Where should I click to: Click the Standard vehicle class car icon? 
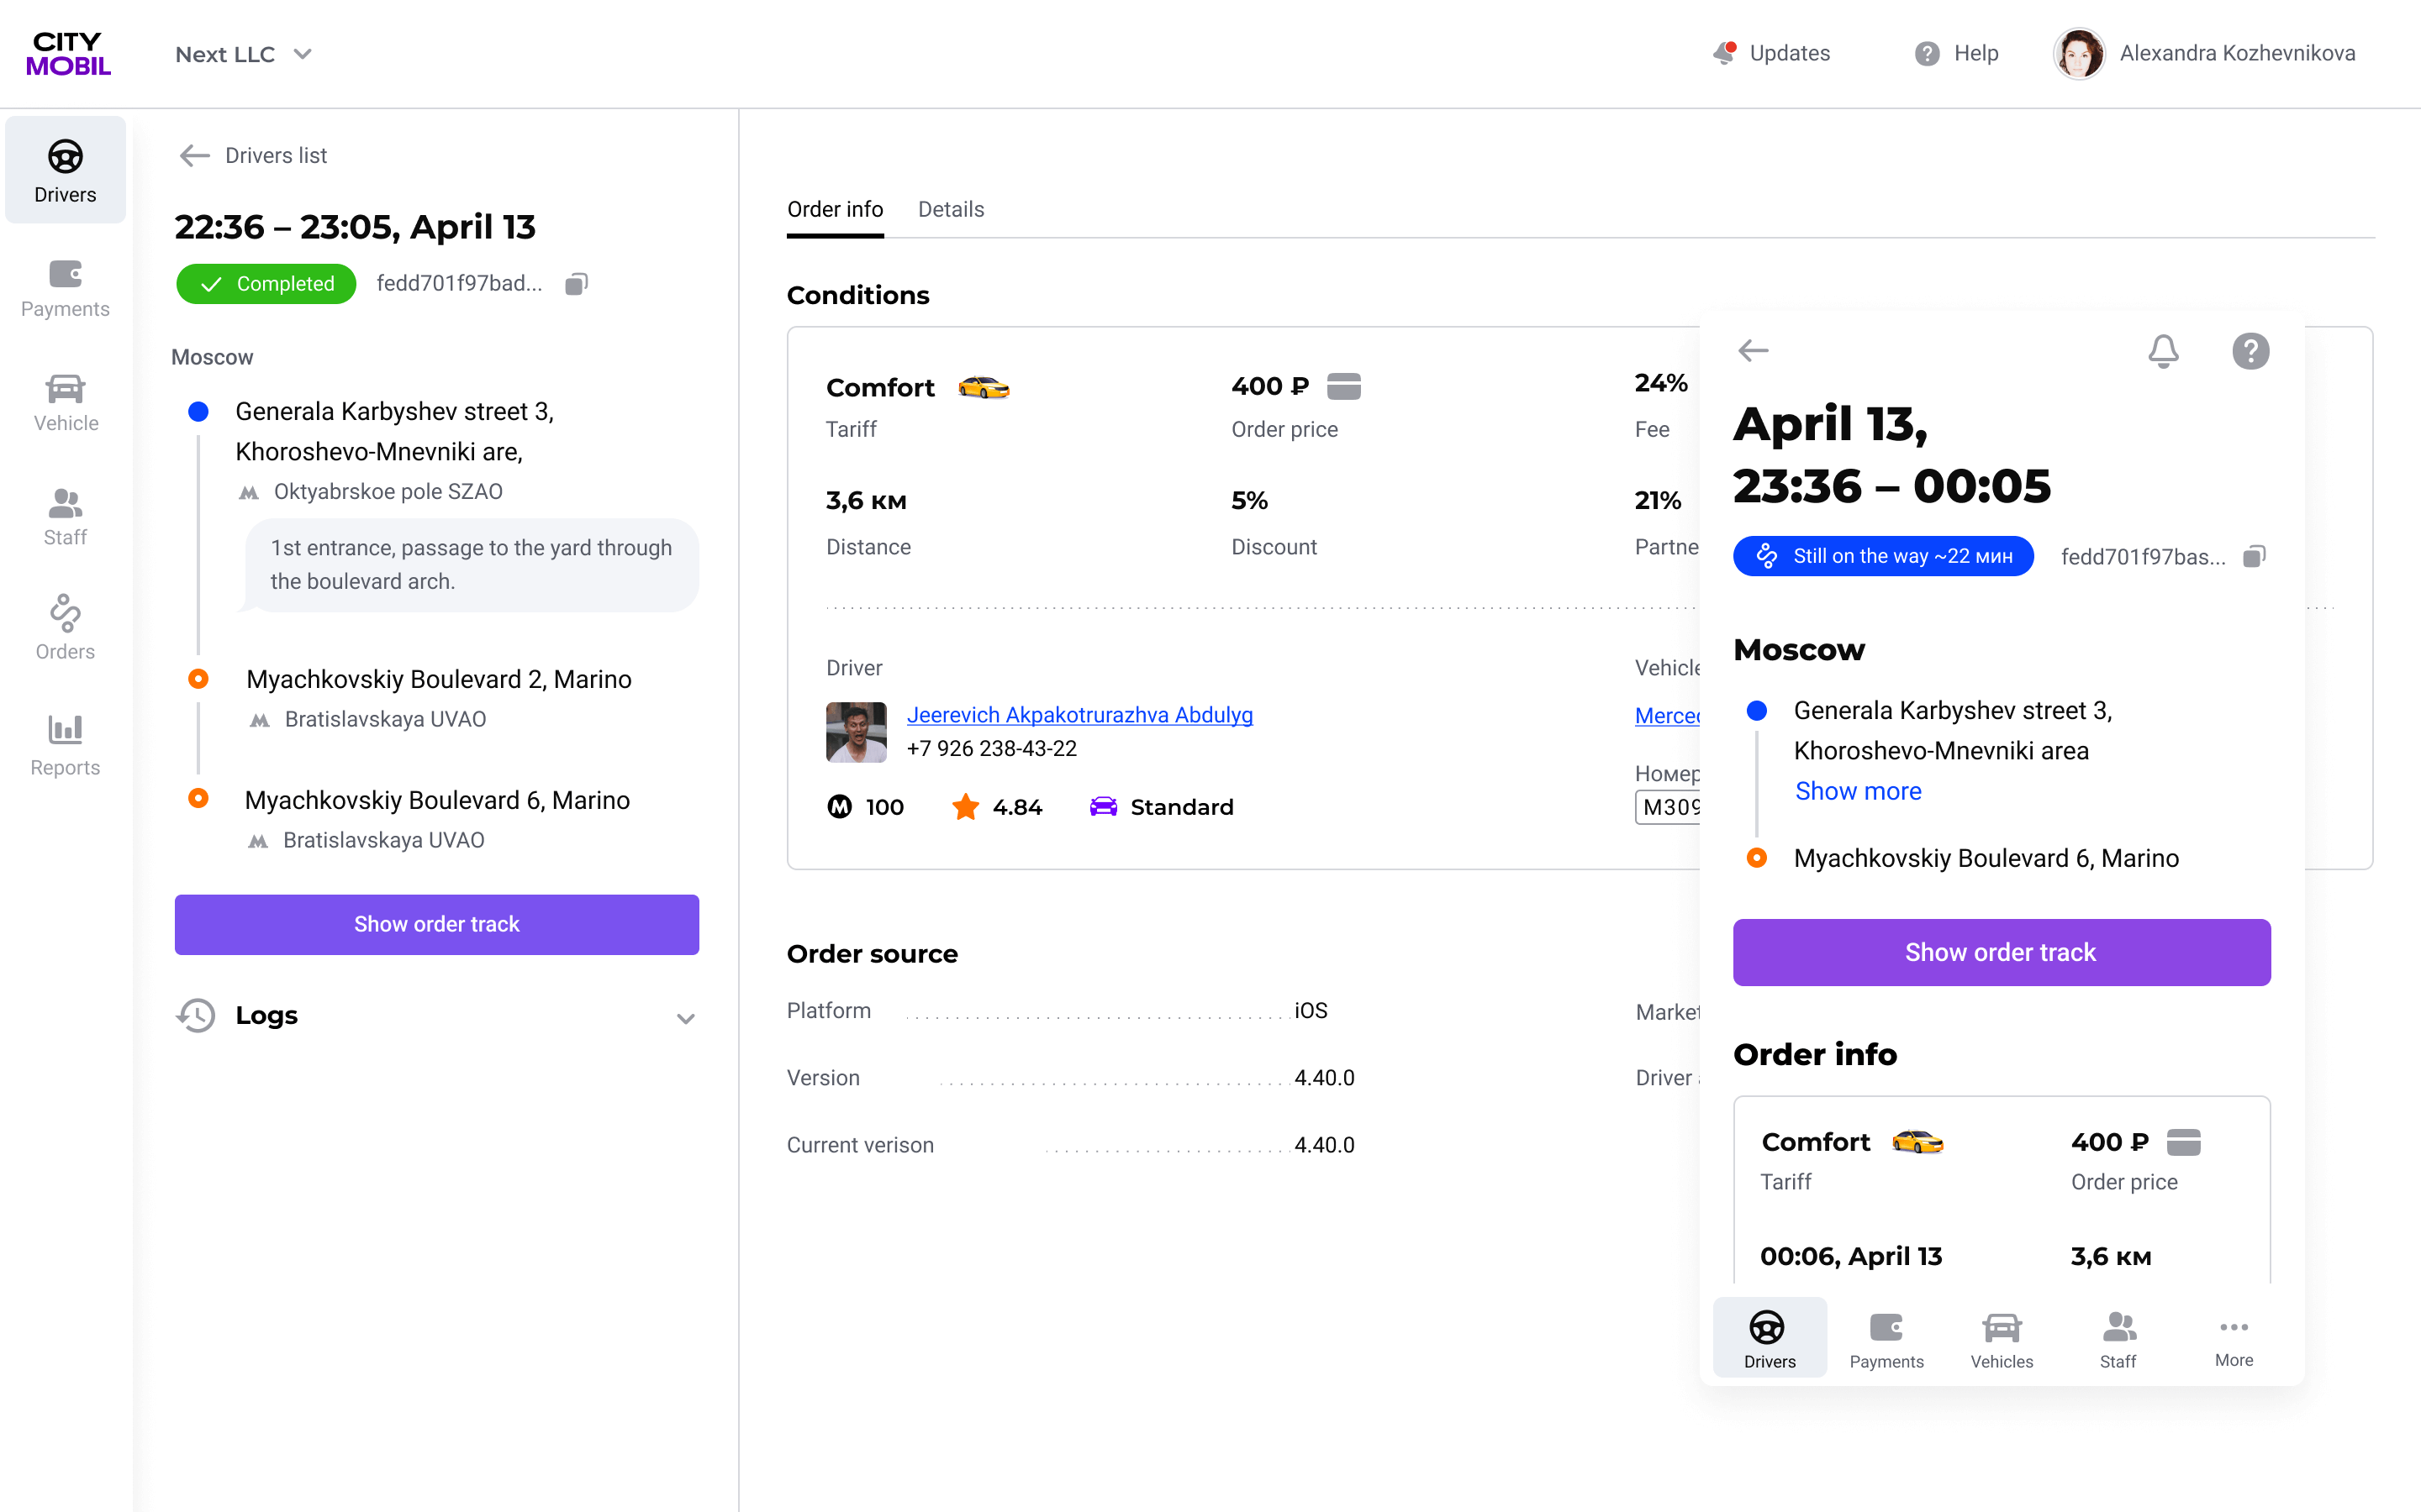tap(1104, 807)
